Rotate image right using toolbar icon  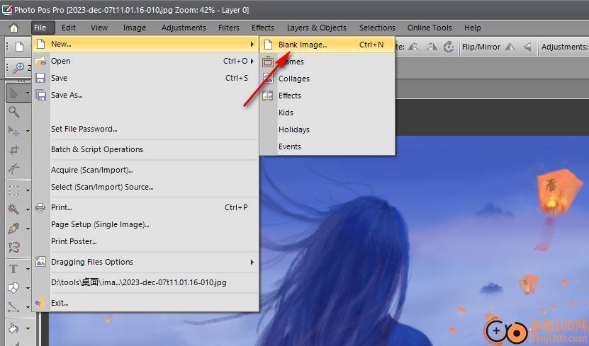tap(432, 47)
